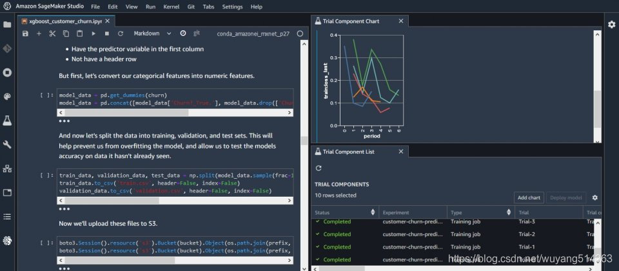
Task: Click the Amazon SageMaker Studio logo
Action: click(x=7, y=6)
